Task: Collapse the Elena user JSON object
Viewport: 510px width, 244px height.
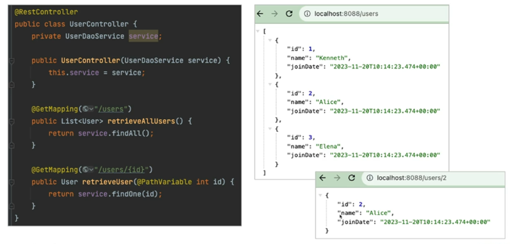Action: point(270,129)
